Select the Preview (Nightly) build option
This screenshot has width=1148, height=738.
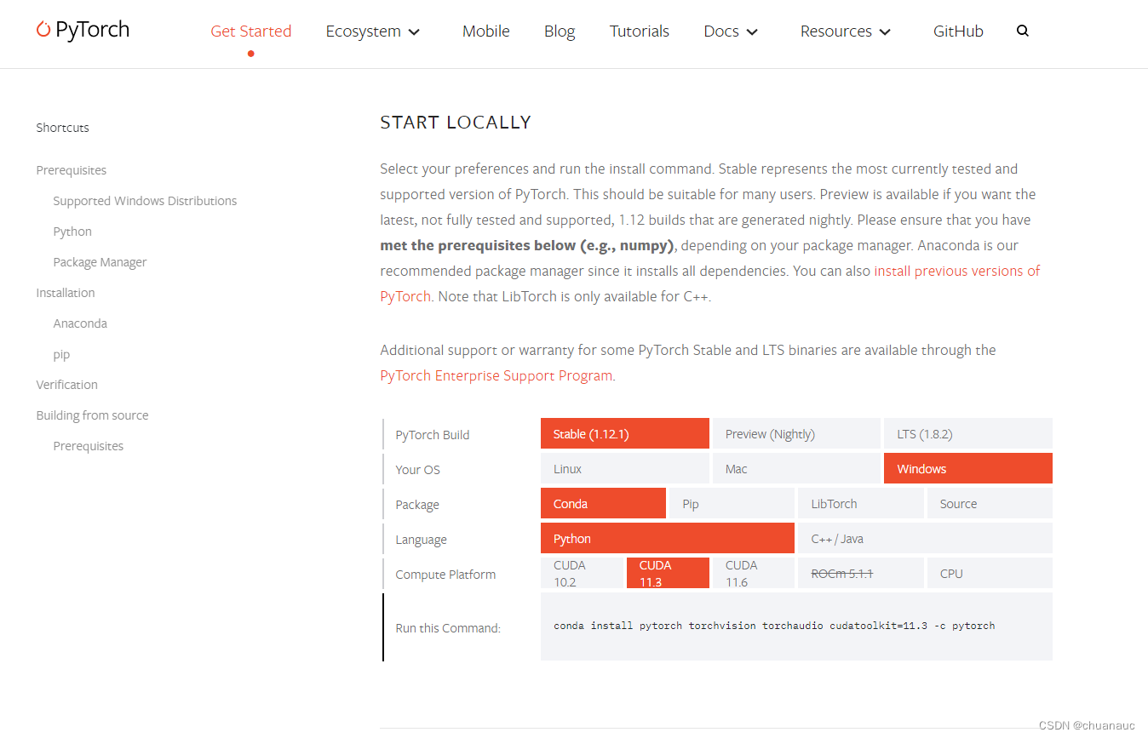795,434
